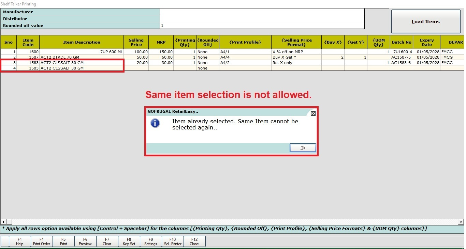Click the Item Description column header
Screen dimensions: 466x249
[82, 42]
